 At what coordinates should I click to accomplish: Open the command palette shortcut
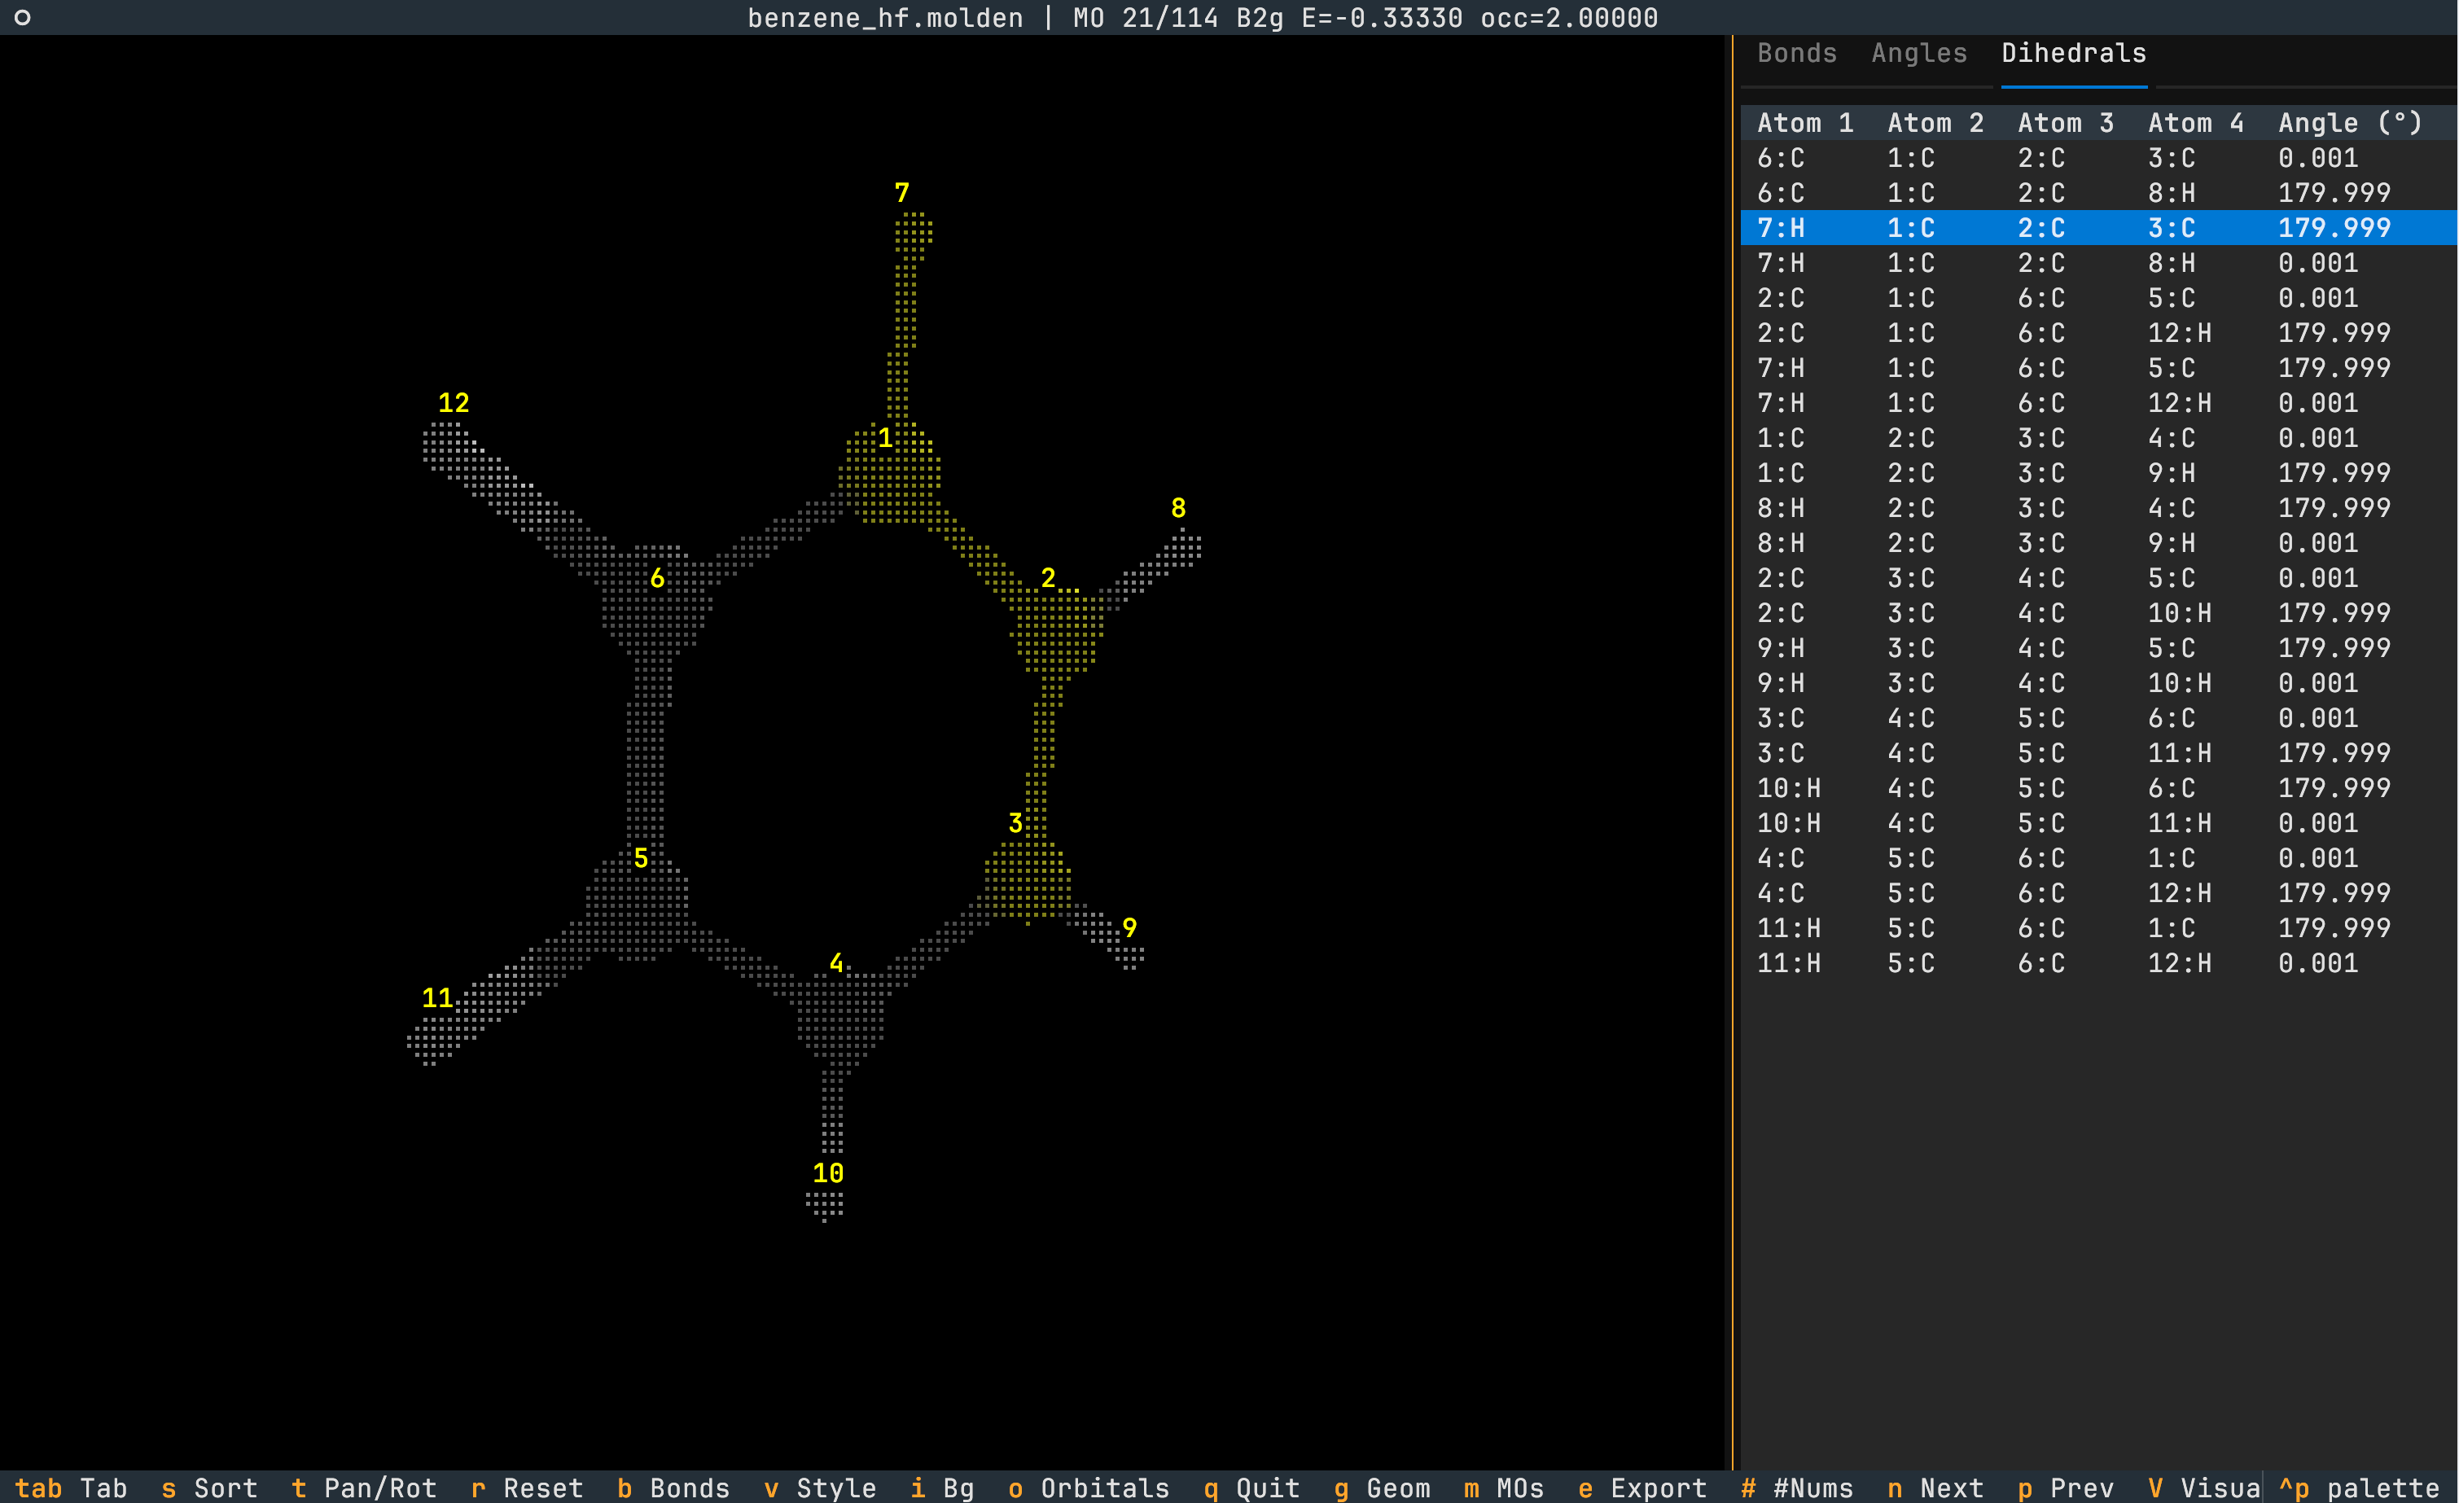pyautogui.click(x=2359, y=1487)
